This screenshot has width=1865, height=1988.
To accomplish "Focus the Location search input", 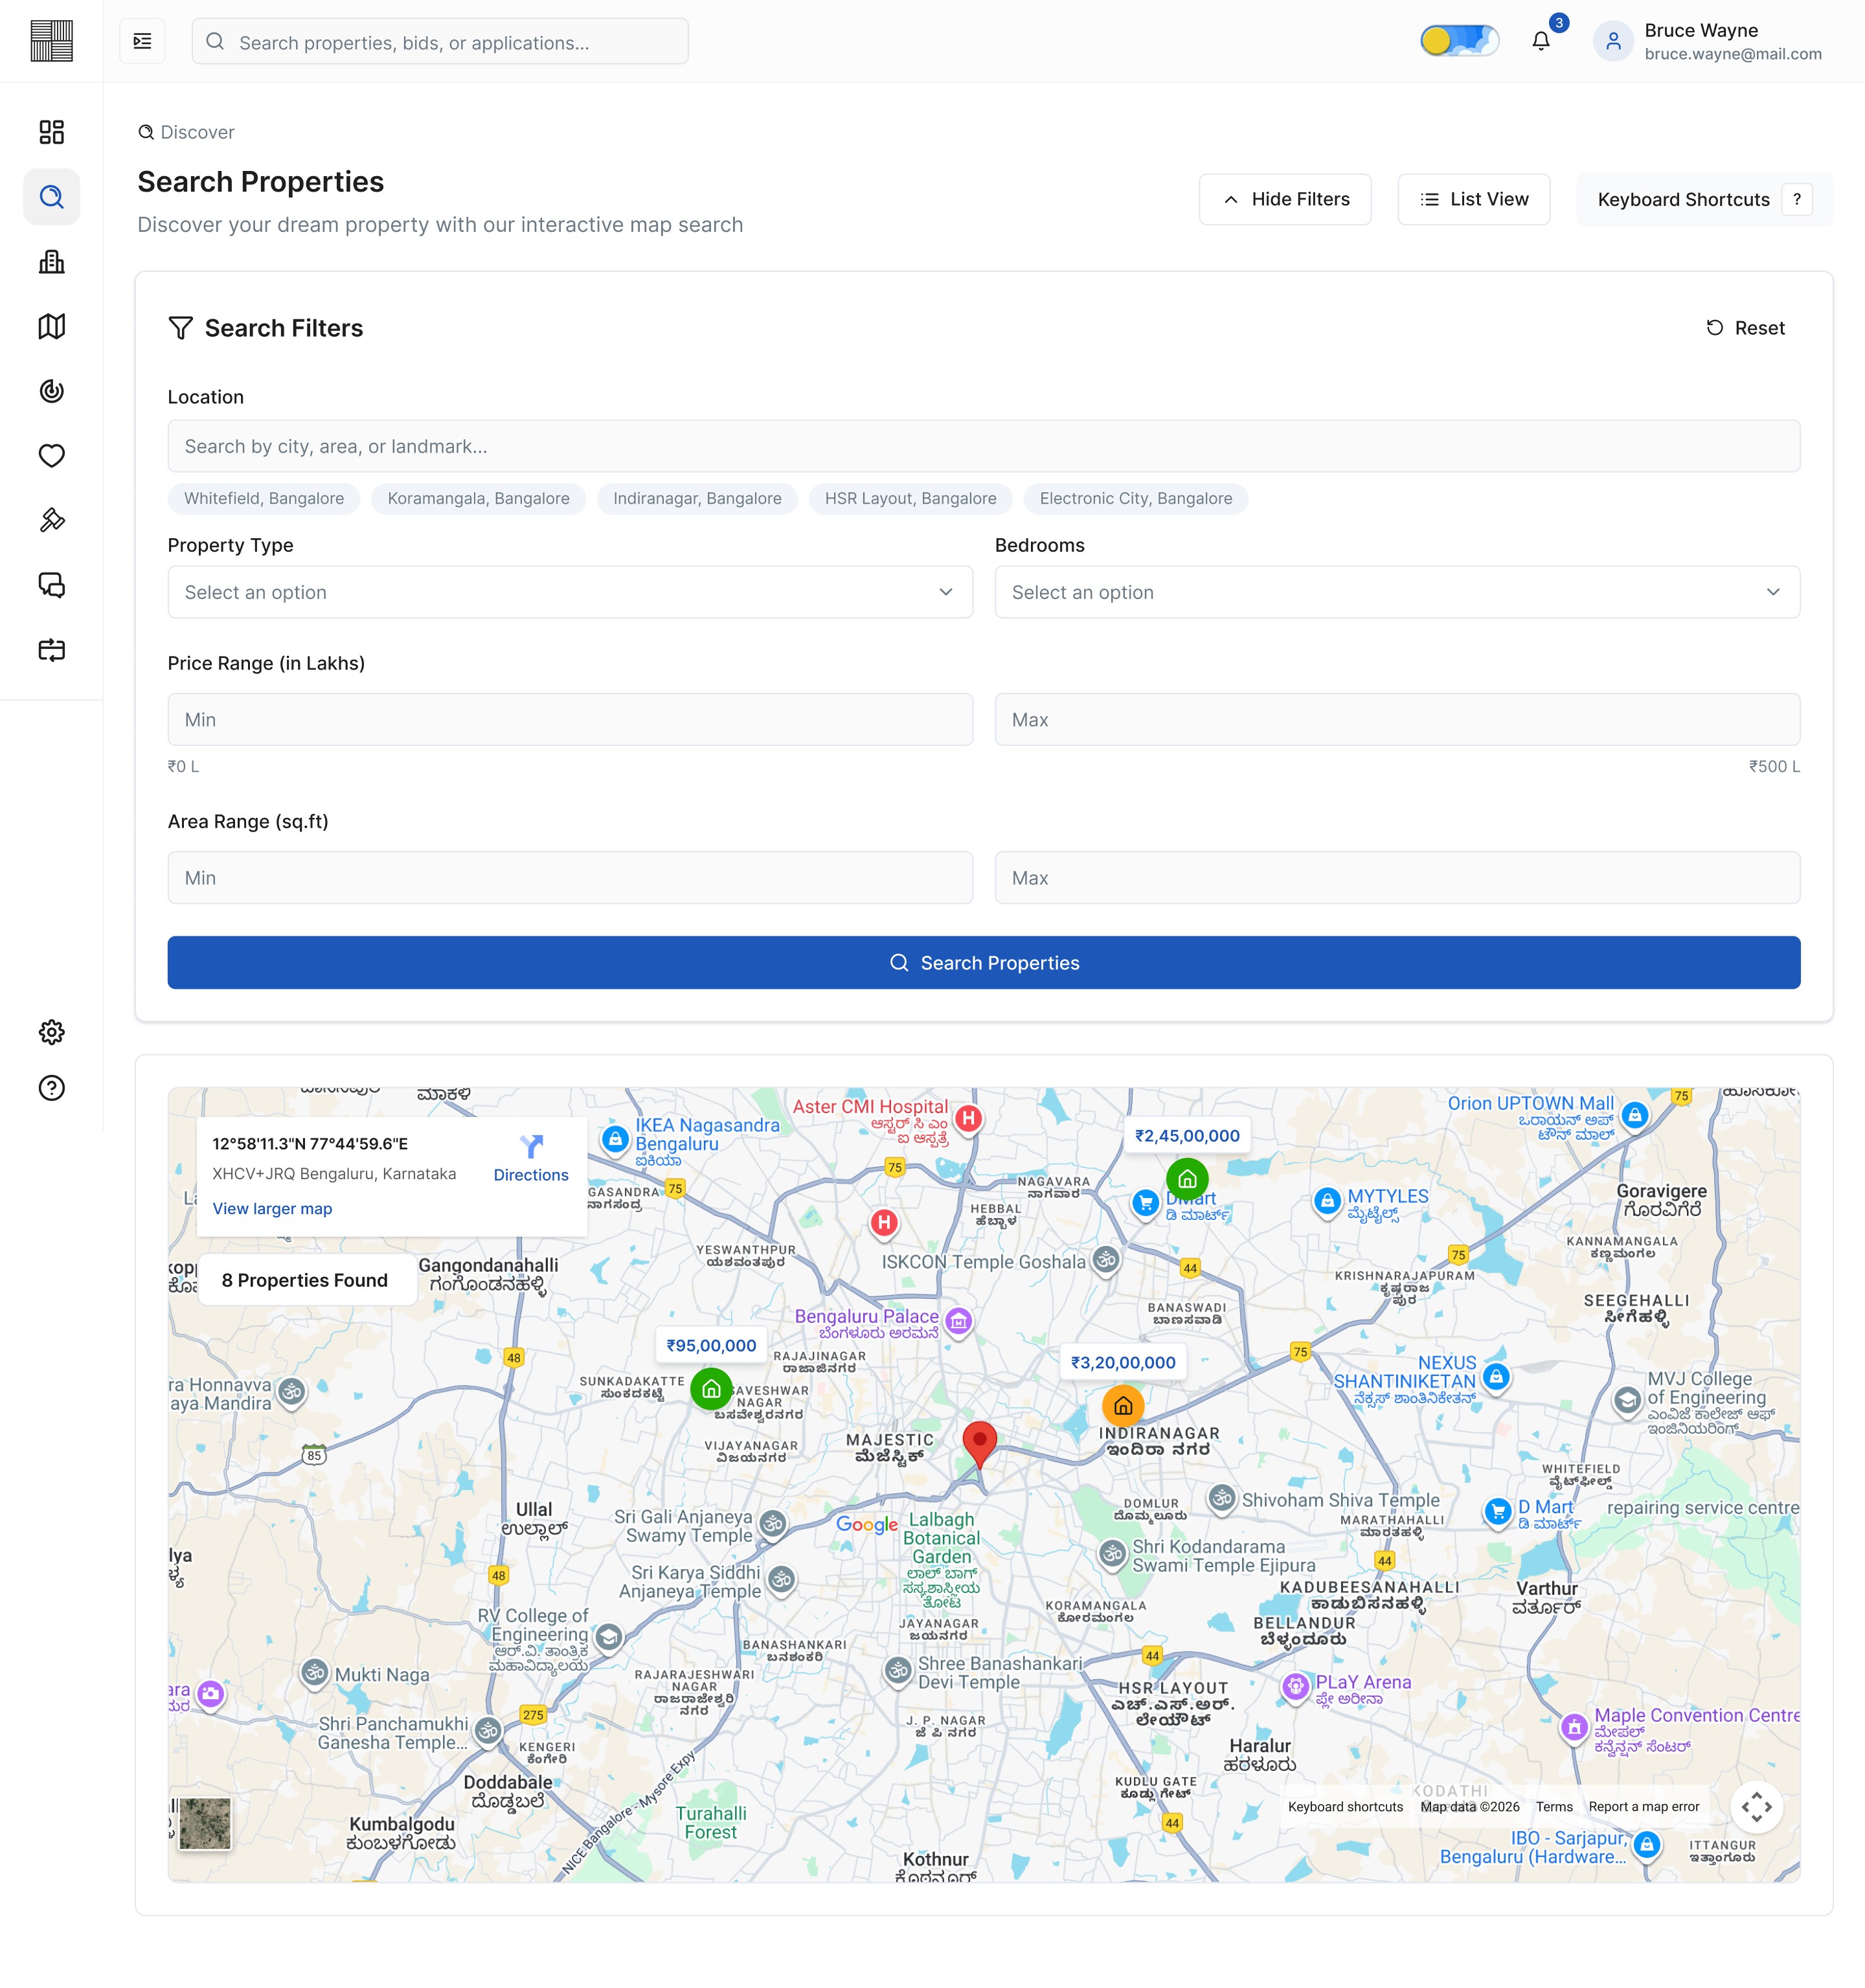I will coord(984,446).
